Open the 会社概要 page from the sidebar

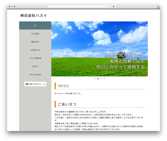point(35,34)
